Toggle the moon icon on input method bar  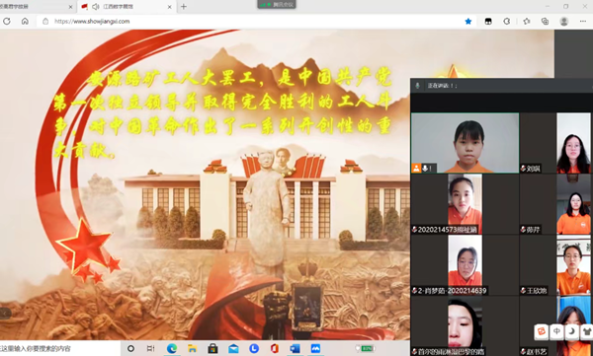(571, 331)
